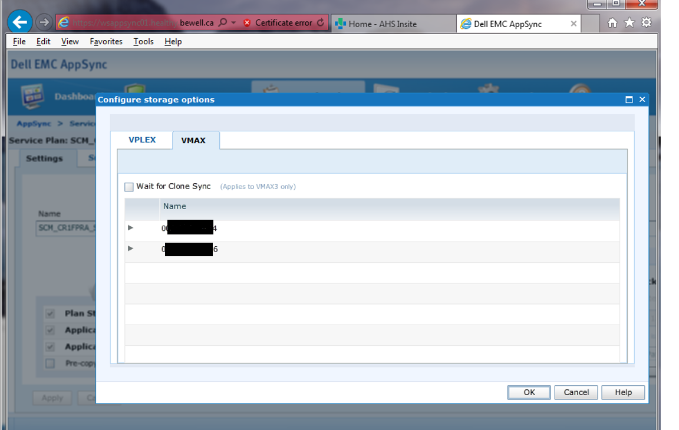Viewport: 679px width, 430px height.
Task: Expand the second VMAX array row
Action: tap(130, 249)
